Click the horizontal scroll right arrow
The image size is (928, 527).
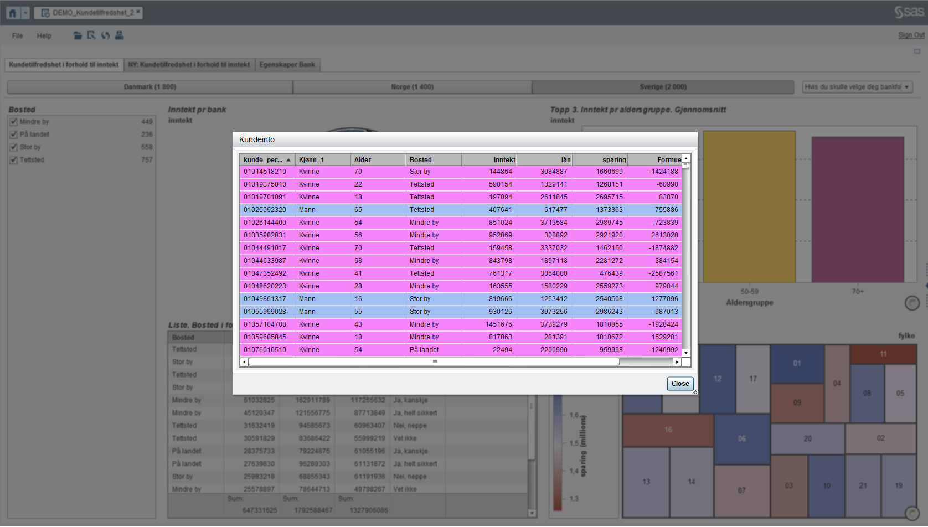(677, 362)
